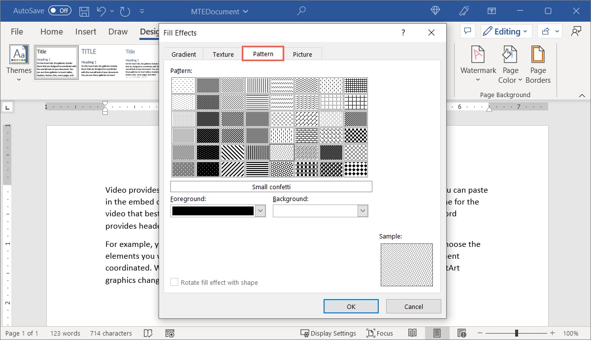Switch to the Texture tab

click(x=223, y=54)
